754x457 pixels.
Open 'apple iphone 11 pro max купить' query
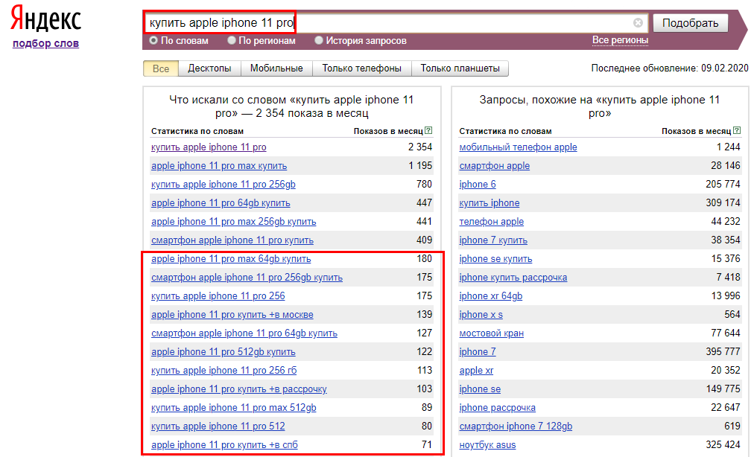(219, 166)
